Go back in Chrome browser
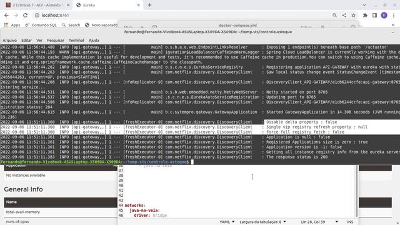The width and height of the screenshot is (400, 225). (6, 15)
